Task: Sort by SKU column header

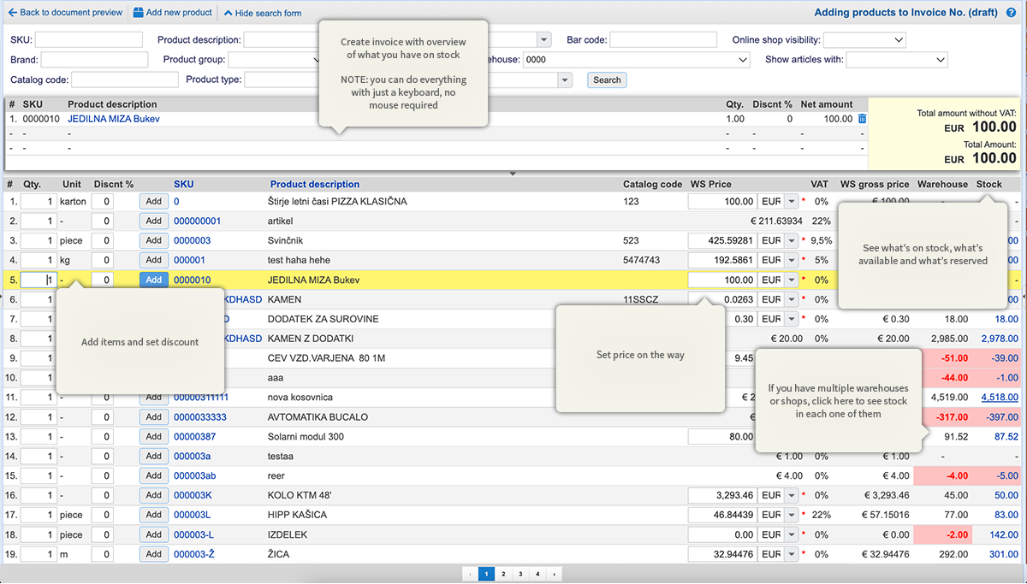Action: (184, 184)
